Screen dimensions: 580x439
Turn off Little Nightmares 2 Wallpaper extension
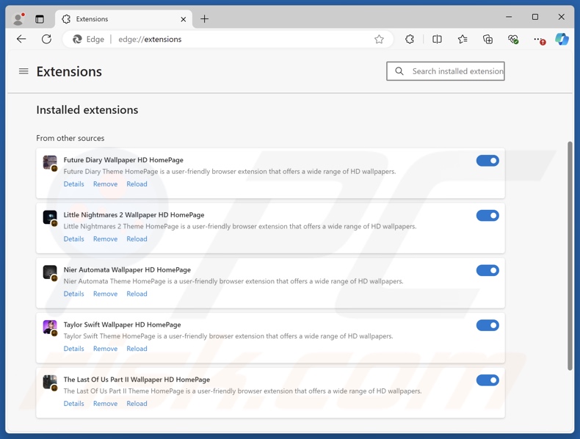pyautogui.click(x=487, y=216)
